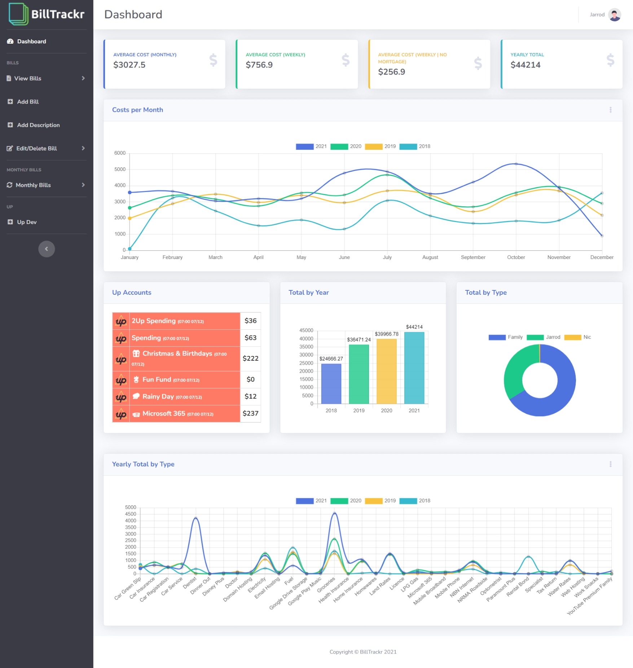633x668 pixels.
Task: Expand the Edit/Delete Bill submenu
Action: pos(83,148)
